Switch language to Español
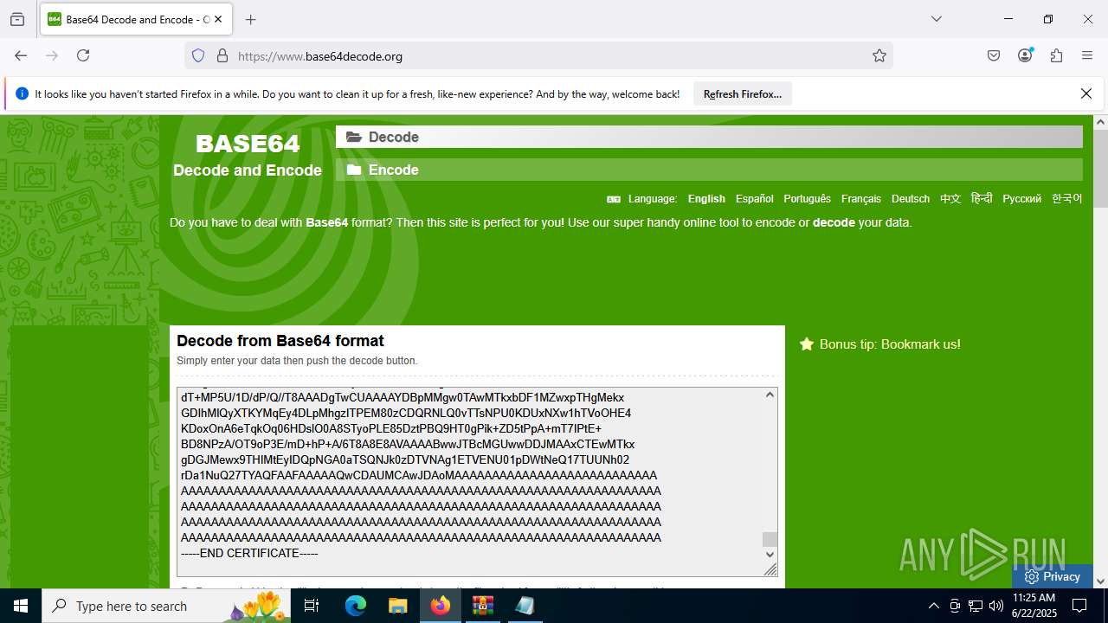This screenshot has width=1108, height=623. (755, 199)
